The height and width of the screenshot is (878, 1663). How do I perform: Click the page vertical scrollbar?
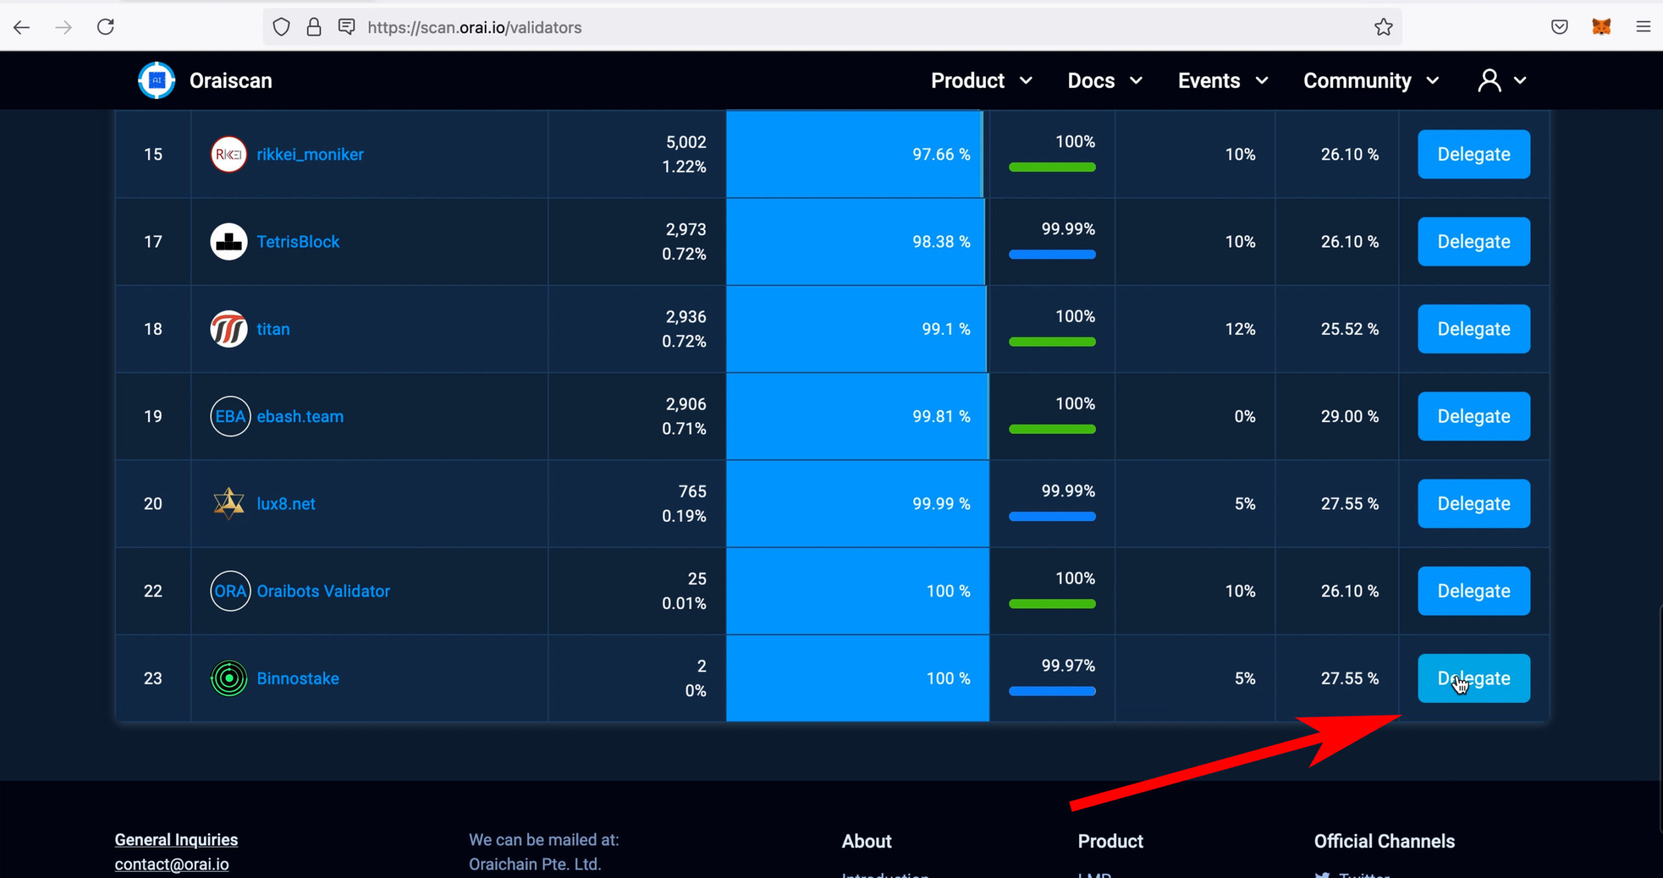(1660, 719)
